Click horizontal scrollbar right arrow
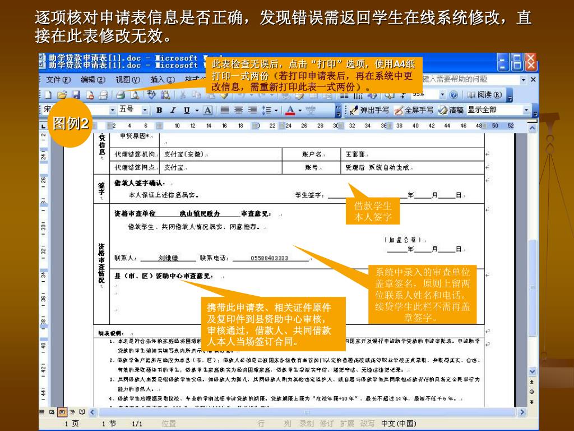 522,412
